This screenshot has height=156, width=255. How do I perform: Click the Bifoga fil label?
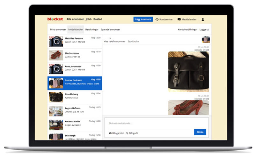[134, 133]
